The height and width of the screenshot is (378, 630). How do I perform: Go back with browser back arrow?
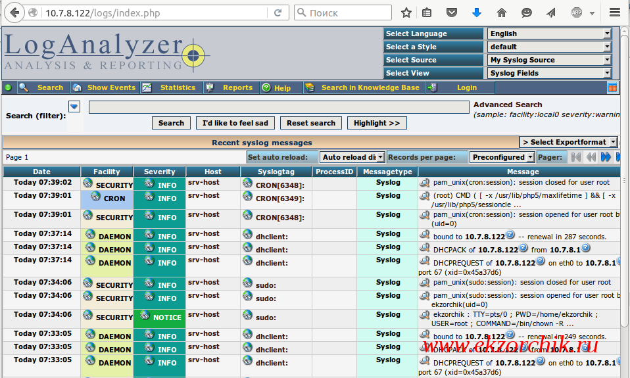coord(14,12)
